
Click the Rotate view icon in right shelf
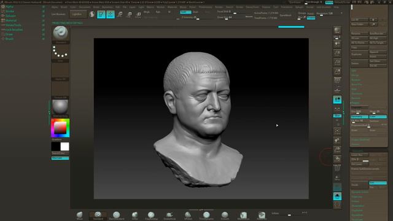click(x=337, y=159)
